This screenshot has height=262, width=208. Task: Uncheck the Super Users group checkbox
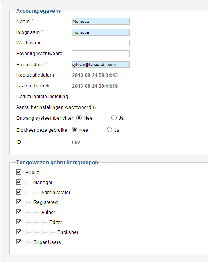[x=19, y=242]
